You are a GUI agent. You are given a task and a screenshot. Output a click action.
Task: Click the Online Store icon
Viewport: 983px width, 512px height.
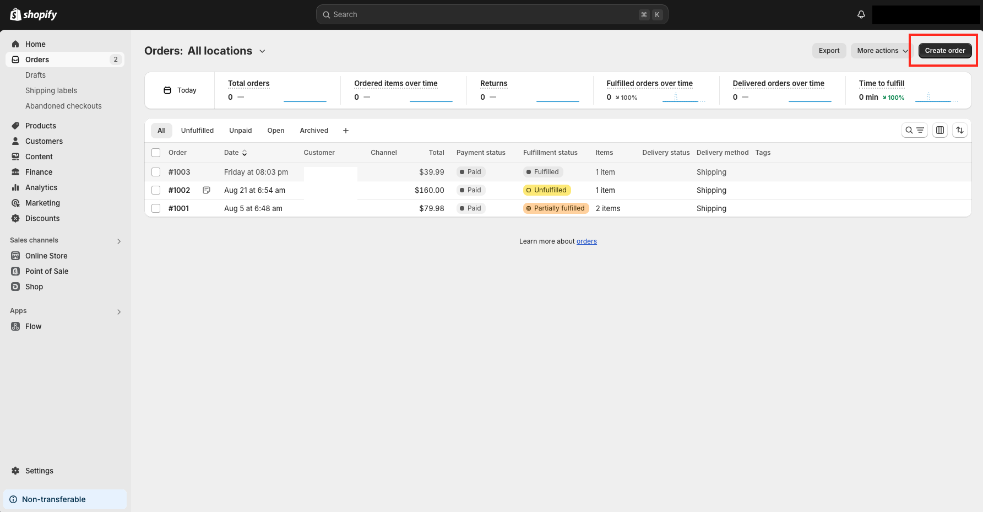click(x=15, y=256)
